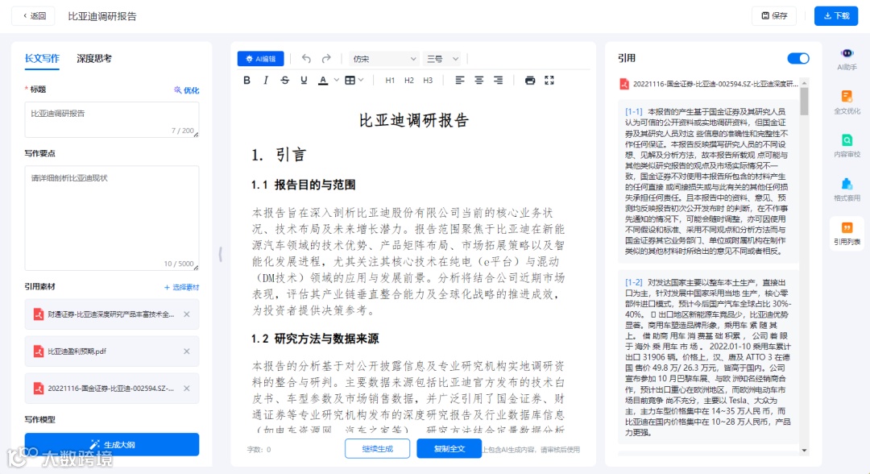Viewport: 870px width, 474px height.
Task: Click the 标题 input field
Action: click(x=111, y=119)
